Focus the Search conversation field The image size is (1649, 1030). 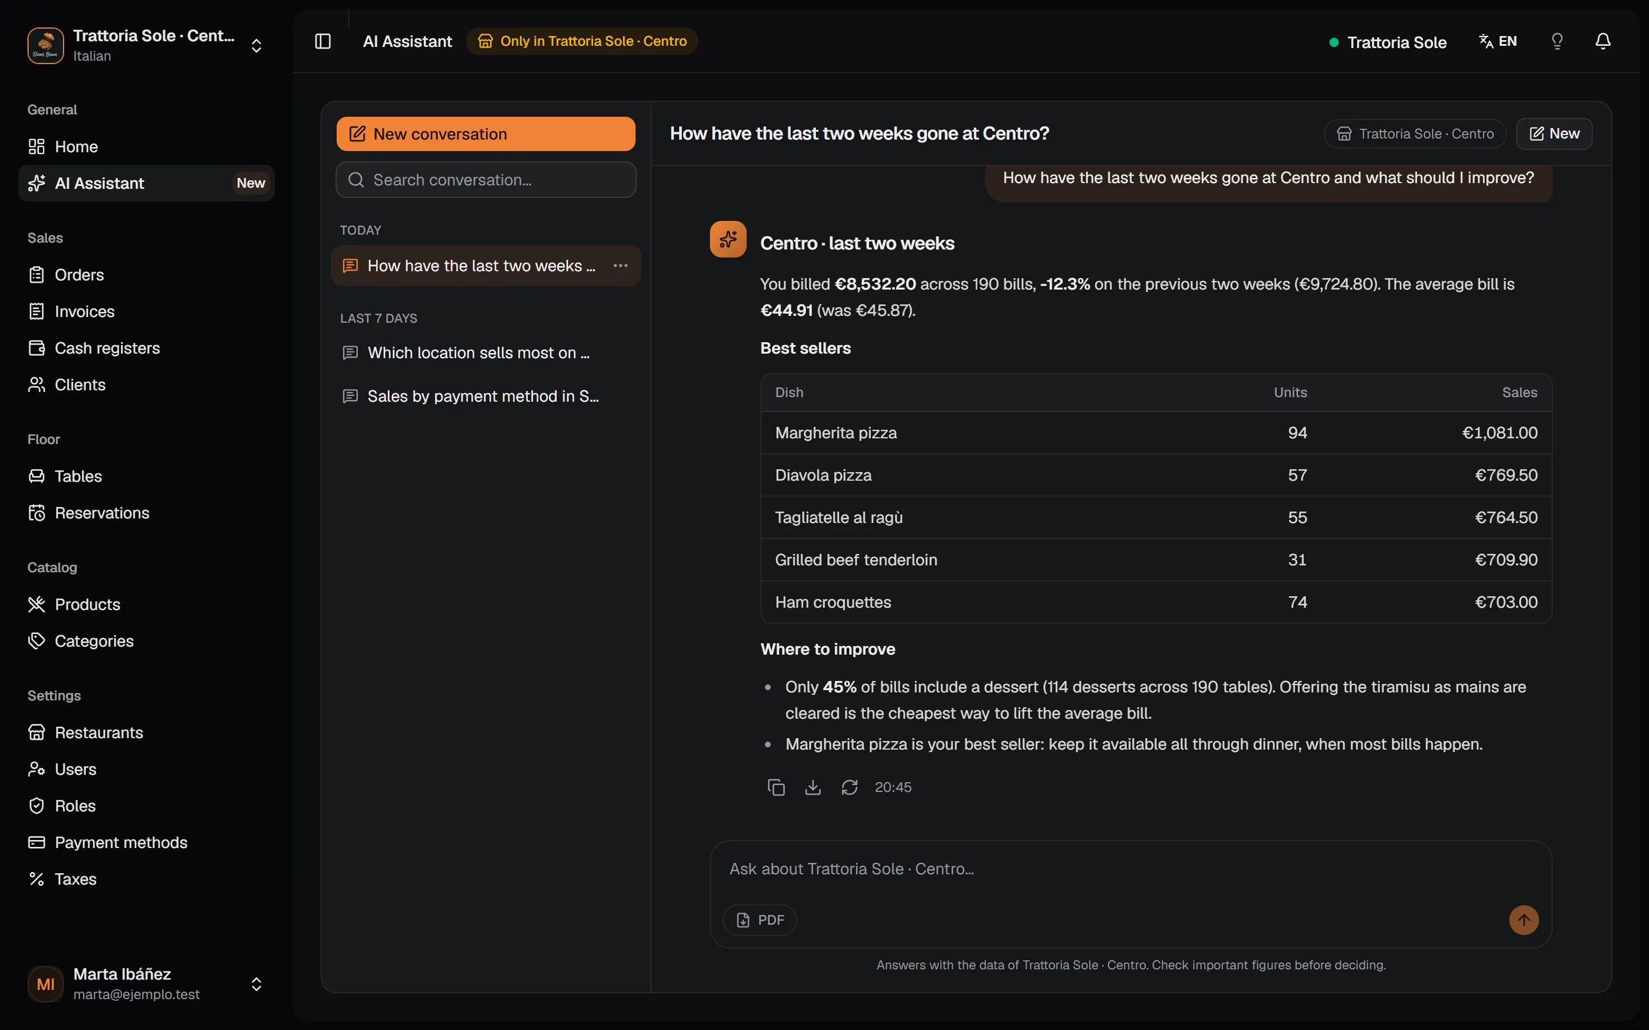[x=486, y=180]
